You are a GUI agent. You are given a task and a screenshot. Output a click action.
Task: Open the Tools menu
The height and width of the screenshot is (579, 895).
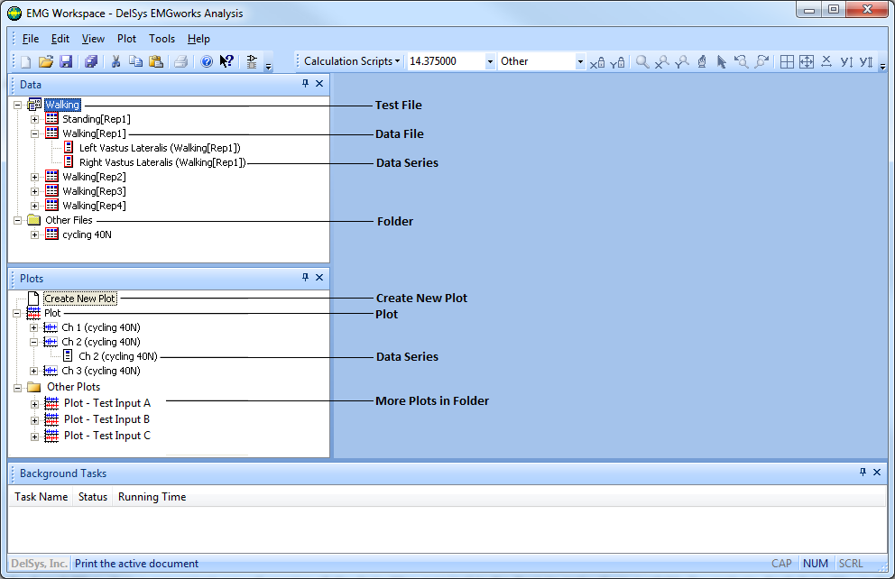click(x=162, y=39)
